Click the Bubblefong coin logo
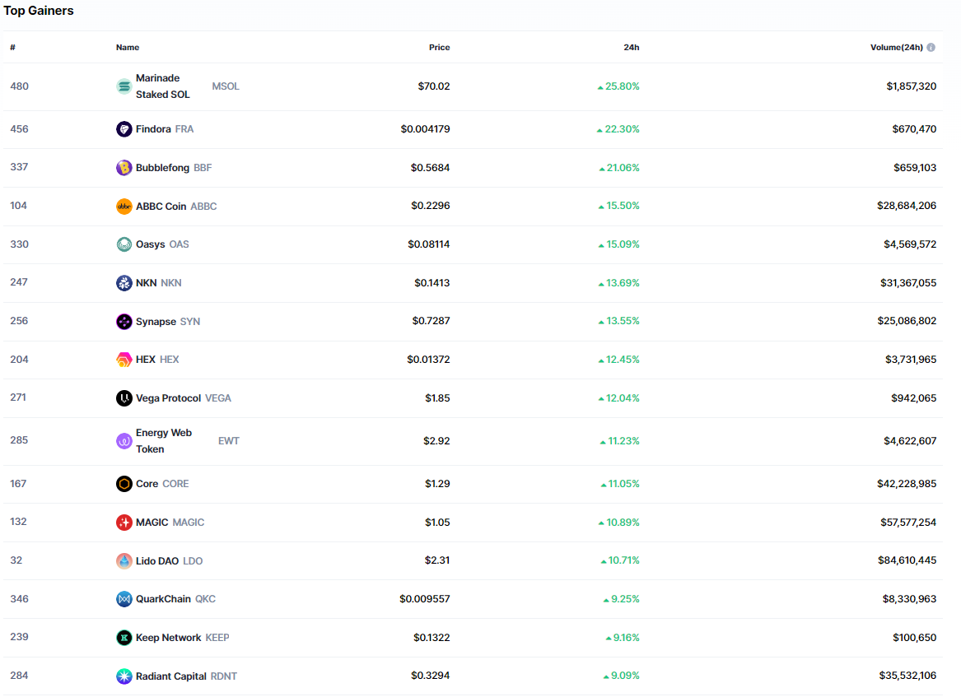Viewport: 961px width, 697px height. (x=124, y=168)
